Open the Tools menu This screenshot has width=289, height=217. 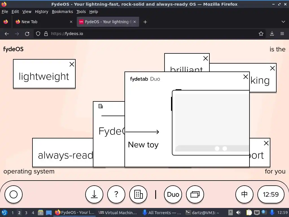tap(81, 12)
